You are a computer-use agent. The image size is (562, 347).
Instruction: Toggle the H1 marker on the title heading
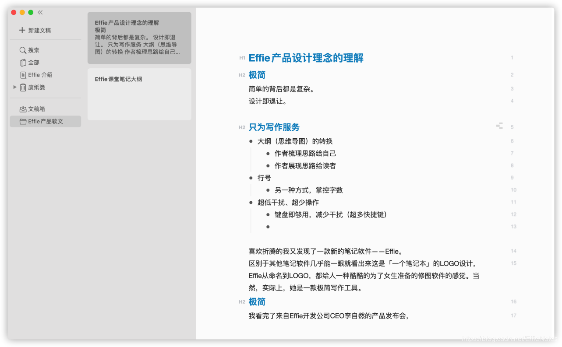coord(241,57)
